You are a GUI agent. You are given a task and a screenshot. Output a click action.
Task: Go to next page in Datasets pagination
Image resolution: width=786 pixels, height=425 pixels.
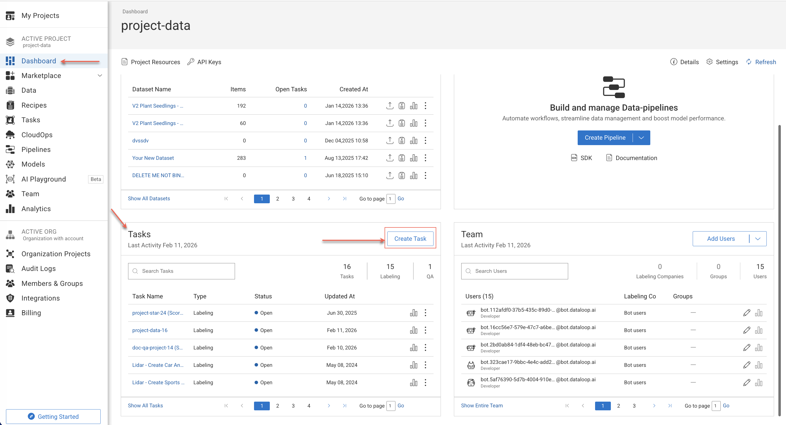click(x=329, y=199)
